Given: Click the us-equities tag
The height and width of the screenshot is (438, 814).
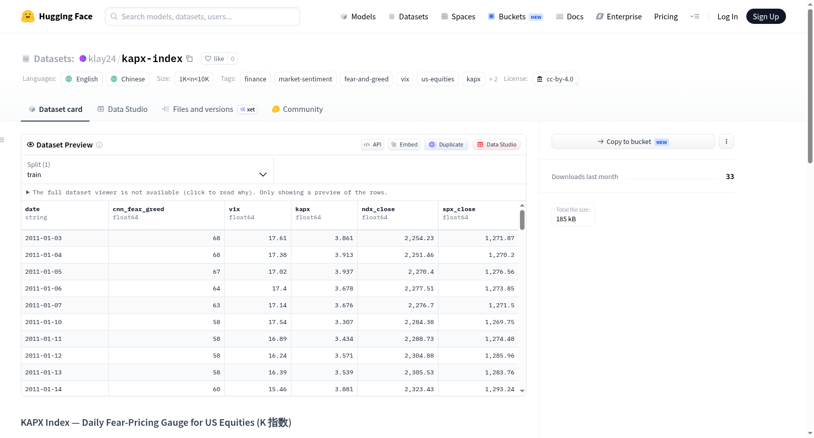Looking at the screenshot, I should coord(438,79).
